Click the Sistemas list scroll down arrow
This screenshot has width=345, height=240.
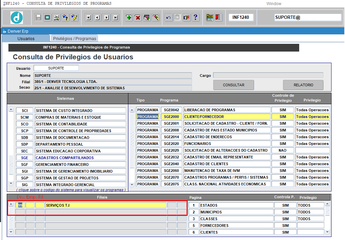[11, 183]
